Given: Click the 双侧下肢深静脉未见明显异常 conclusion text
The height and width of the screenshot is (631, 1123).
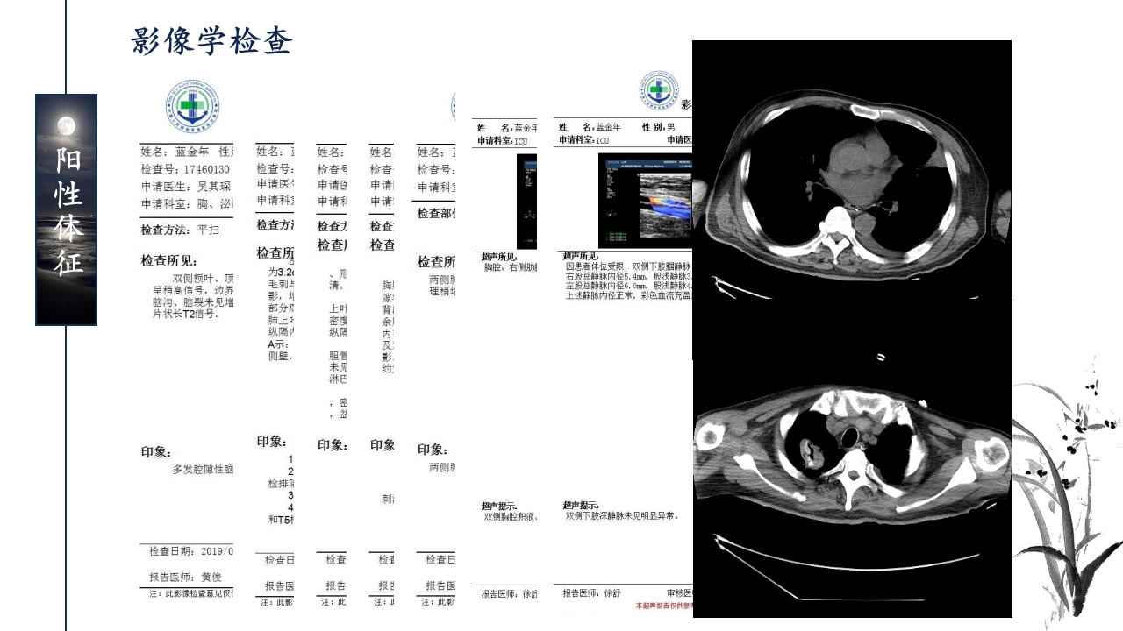Looking at the screenshot, I should [x=621, y=516].
